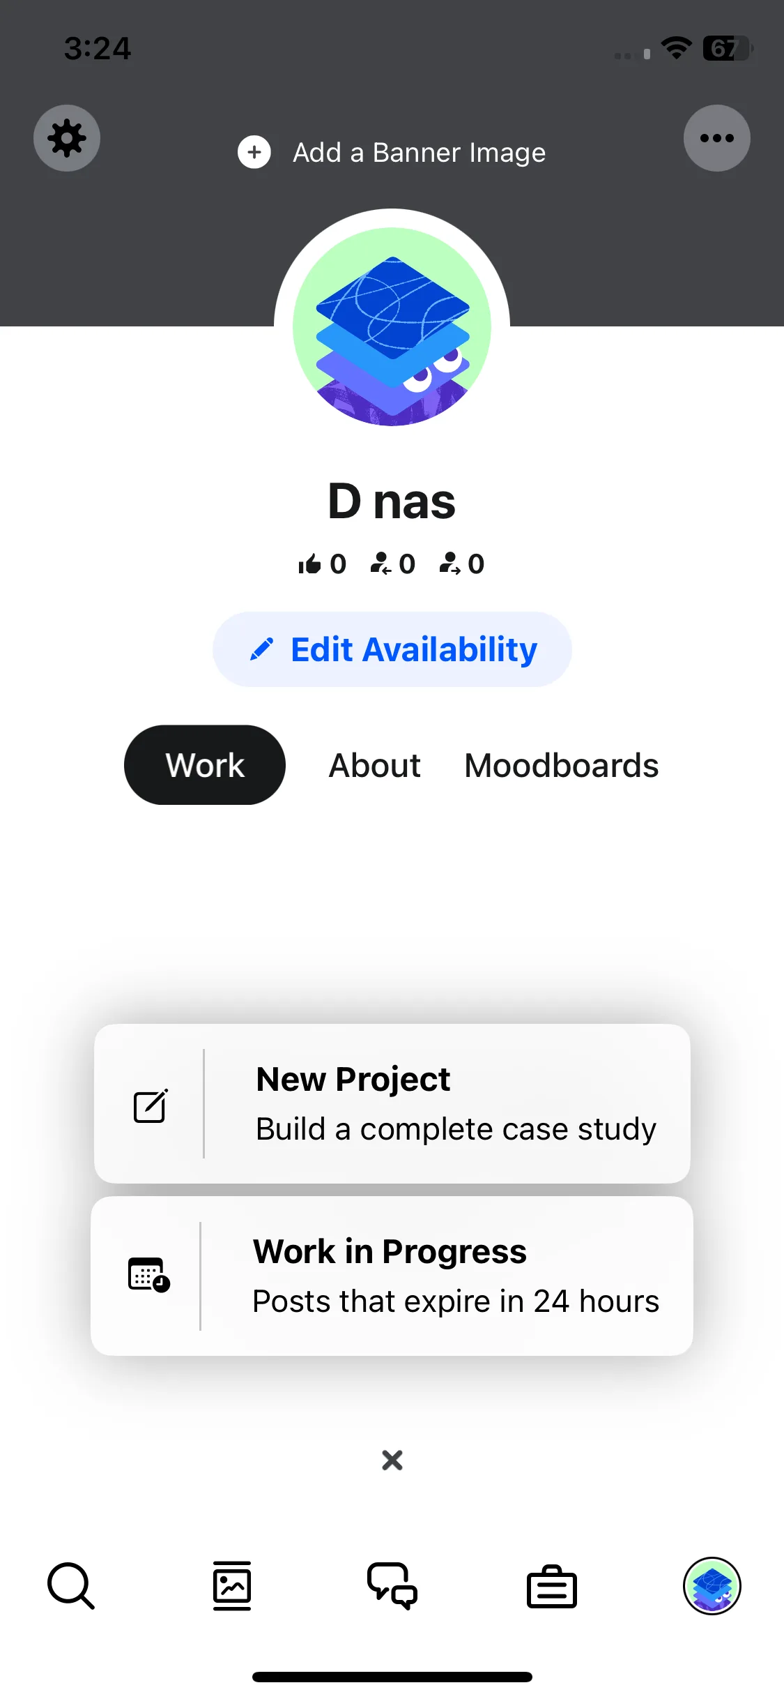Open the three-dots more options menu
This screenshot has height=1699, width=784.
716,138
